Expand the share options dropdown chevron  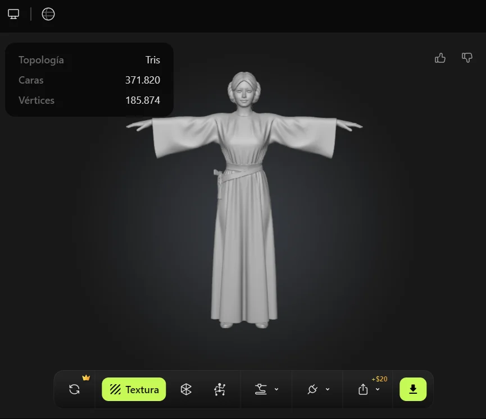coord(378,389)
